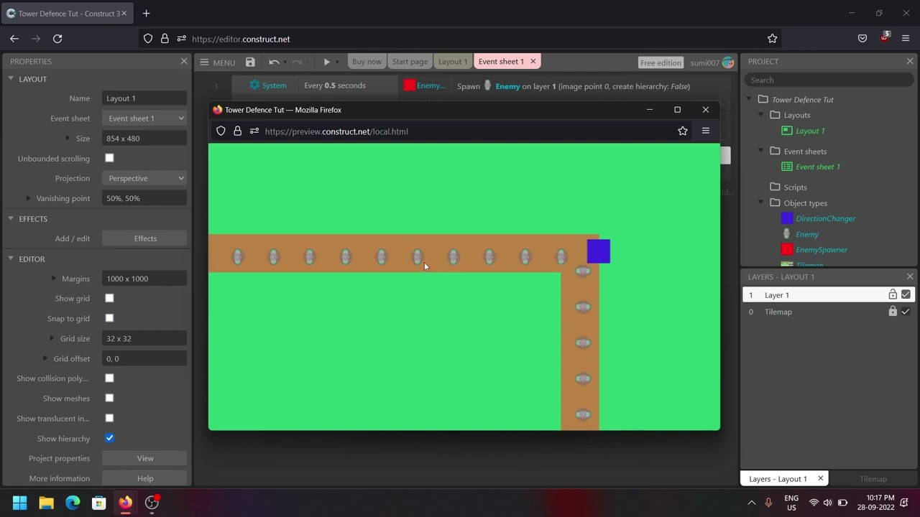
Task: Select the Scripts folder
Action: 795,187
